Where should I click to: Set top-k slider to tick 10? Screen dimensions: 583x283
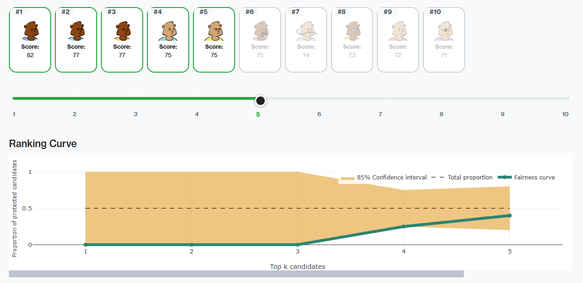pyautogui.click(x=565, y=114)
